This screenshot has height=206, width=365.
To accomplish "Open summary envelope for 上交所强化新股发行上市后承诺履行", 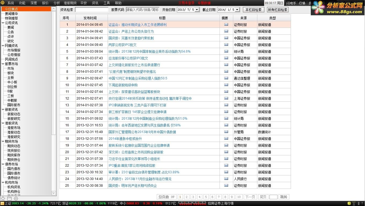I will click(226, 65).
